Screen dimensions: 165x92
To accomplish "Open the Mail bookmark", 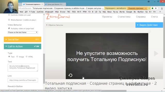I will 21,12.
